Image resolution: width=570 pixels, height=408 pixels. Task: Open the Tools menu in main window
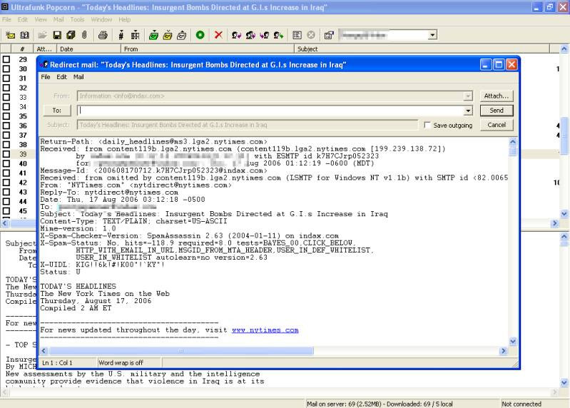[x=77, y=20]
